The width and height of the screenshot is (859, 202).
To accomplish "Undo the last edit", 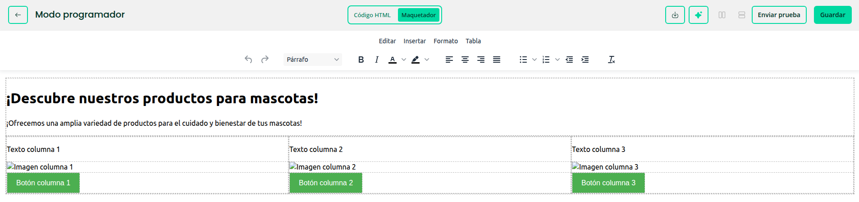I will (x=248, y=60).
